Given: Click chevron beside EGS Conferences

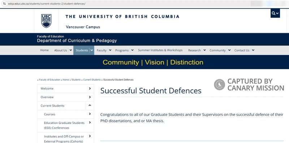Looking at the screenshot, I should 90,122.
